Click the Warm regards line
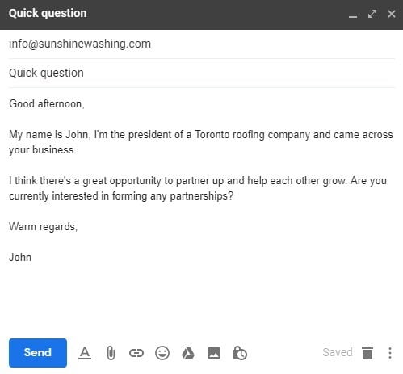 coord(43,227)
